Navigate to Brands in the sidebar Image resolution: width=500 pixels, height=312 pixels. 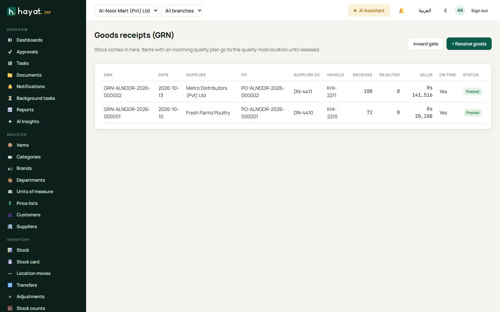point(24,168)
